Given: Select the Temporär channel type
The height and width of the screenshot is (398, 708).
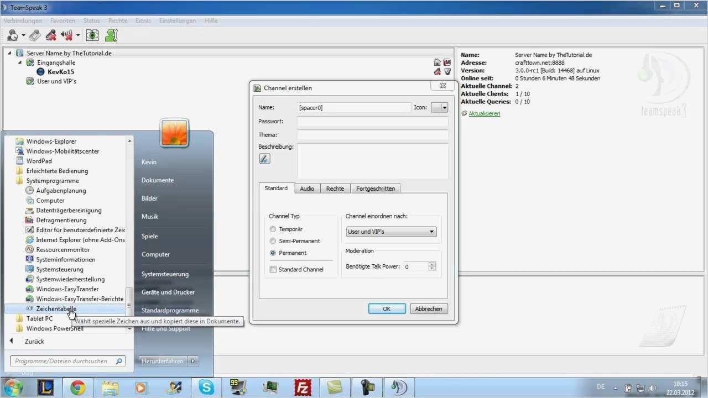Looking at the screenshot, I should (x=273, y=229).
